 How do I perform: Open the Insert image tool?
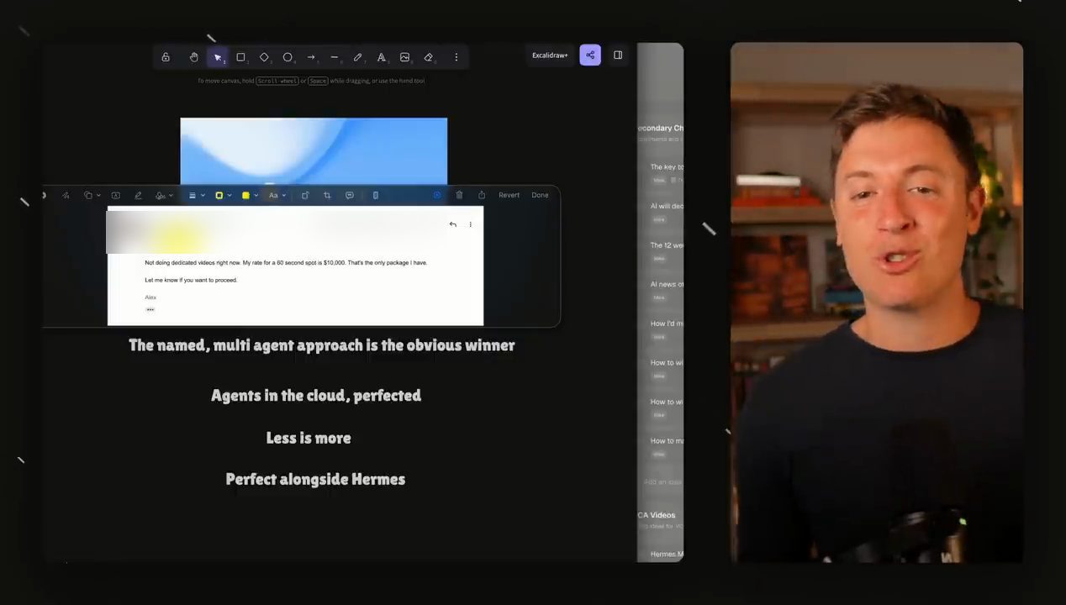pyautogui.click(x=405, y=57)
